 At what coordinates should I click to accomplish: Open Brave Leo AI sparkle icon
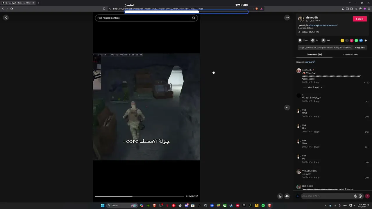pos(356,9)
